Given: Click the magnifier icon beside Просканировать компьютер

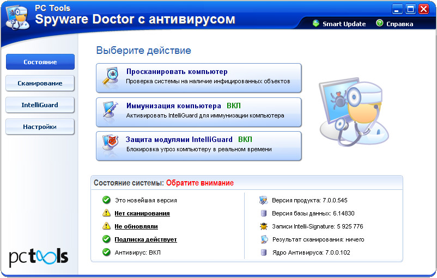Looking at the screenshot, I should tap(111, 77).
